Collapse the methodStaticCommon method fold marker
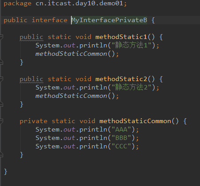This screenshot has width=200, height=186. [x=1, y=121]
